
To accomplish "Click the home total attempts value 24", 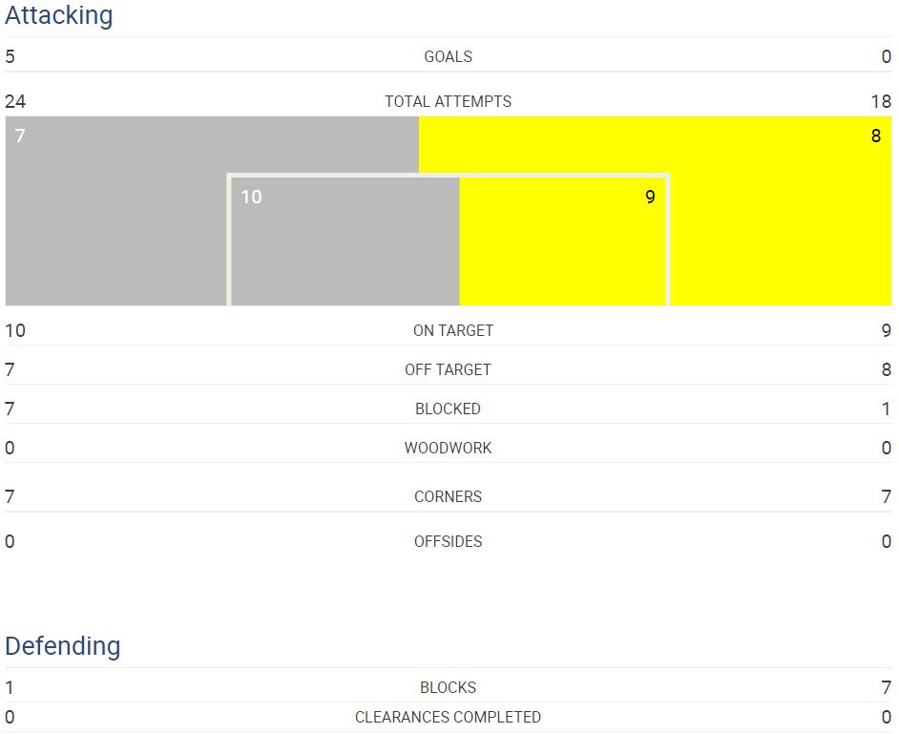I will click(15, 101).
